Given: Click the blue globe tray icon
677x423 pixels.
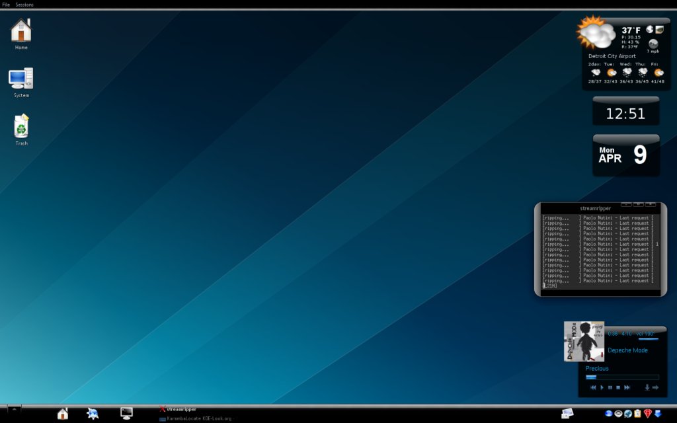Looking at the screenshot, I should point(609,414).
